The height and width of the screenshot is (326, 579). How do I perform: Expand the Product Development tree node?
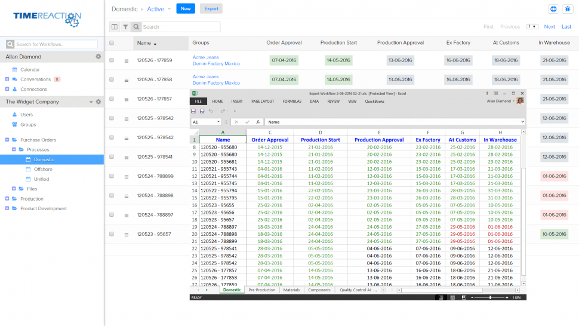7,208
